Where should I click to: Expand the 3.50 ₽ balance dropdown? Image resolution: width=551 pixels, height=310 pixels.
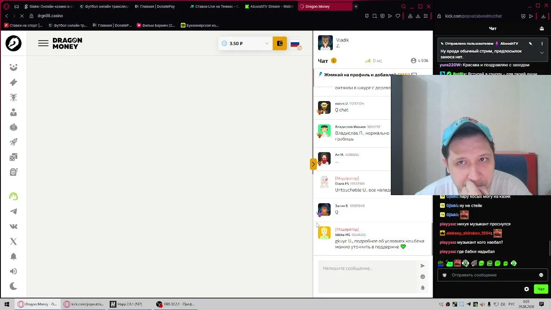pos(266,43)
